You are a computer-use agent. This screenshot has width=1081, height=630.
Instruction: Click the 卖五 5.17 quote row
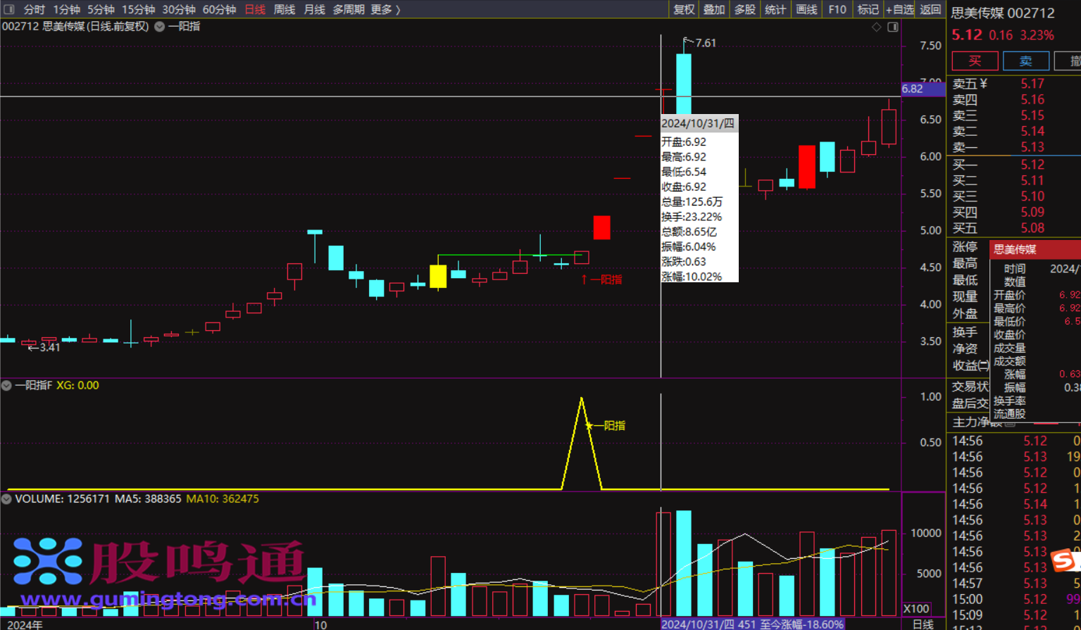(x=1014, y=84)
